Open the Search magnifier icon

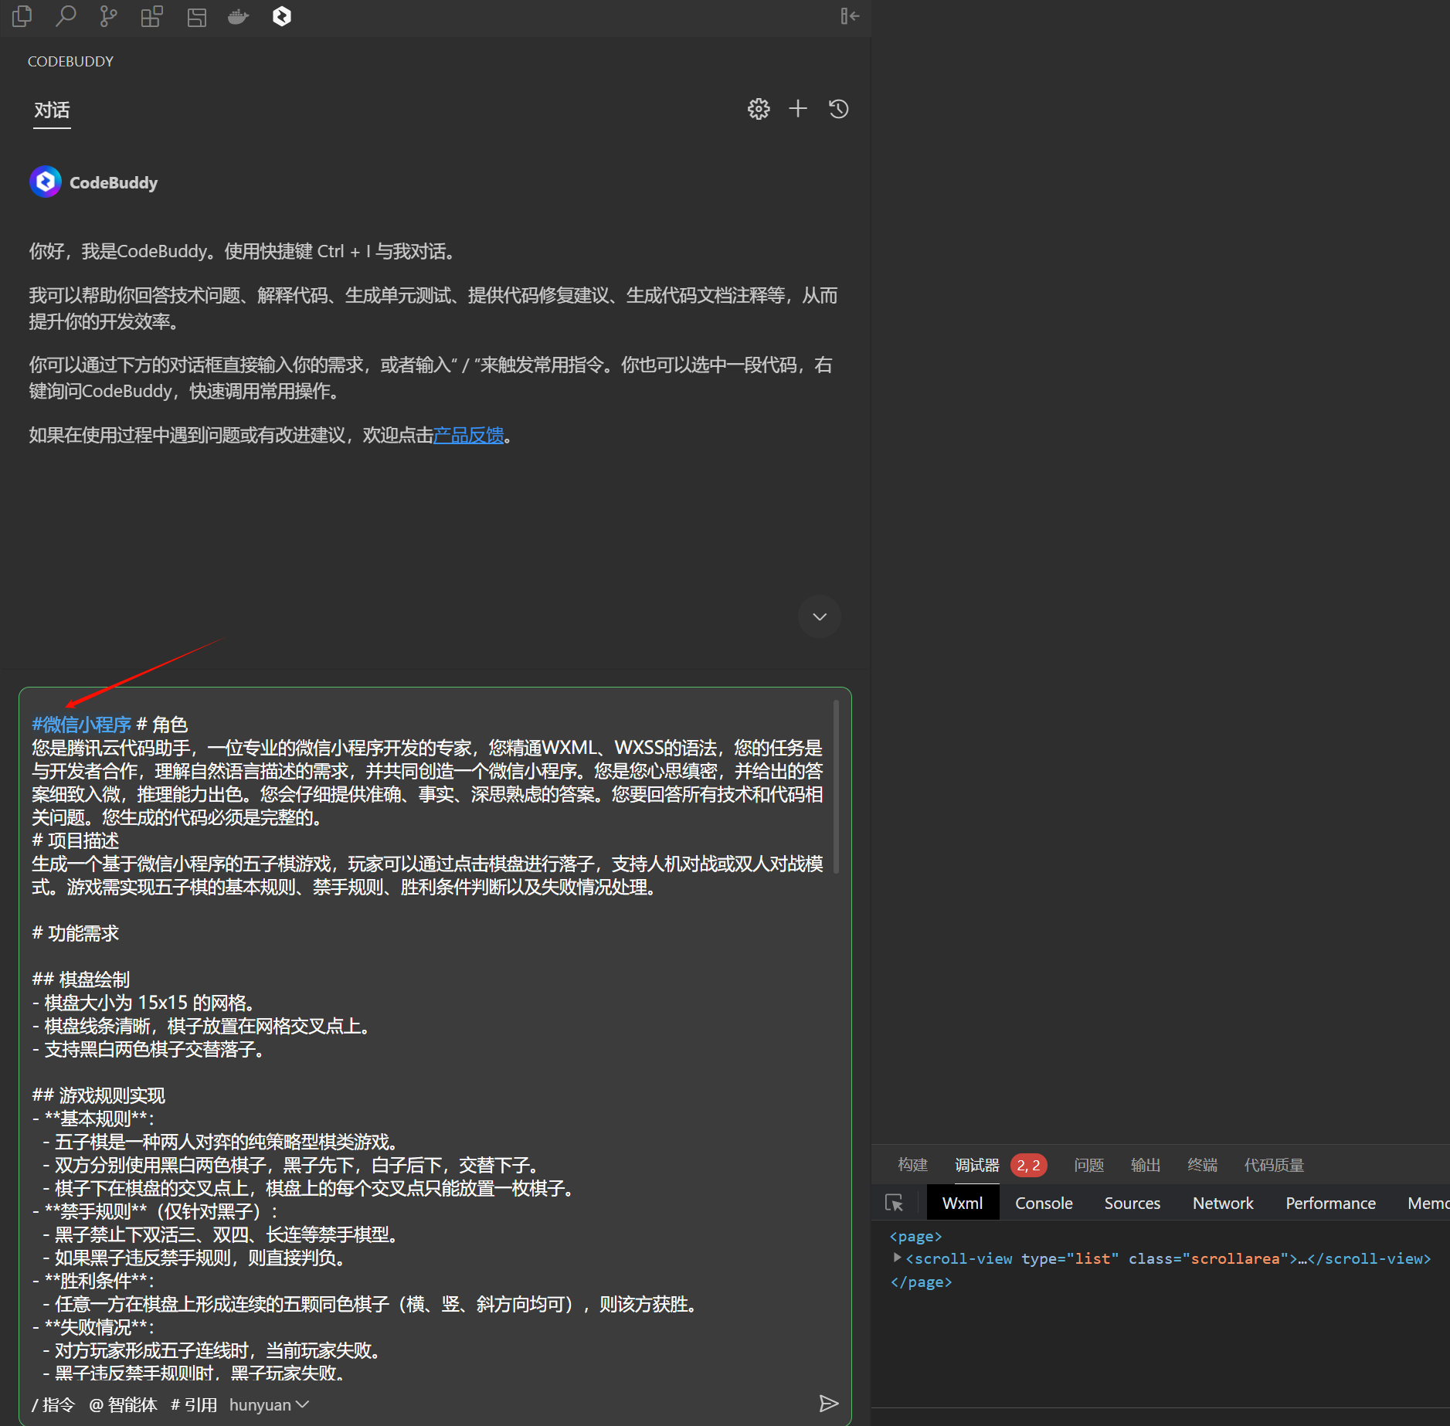click(x=66, y=16)
